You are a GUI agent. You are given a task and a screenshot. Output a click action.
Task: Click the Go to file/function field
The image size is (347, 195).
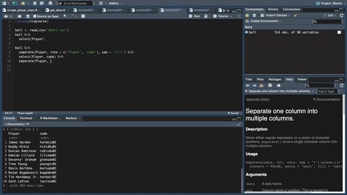(x=75, y=3)
